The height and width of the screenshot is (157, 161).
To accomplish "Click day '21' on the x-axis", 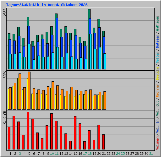I will coord(104,154).
